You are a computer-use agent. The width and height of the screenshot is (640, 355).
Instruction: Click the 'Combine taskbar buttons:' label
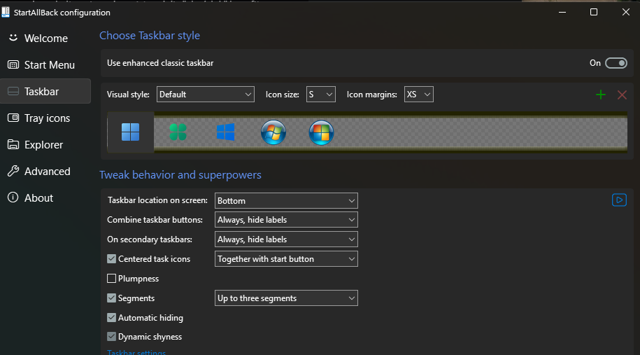click(155, 220)
